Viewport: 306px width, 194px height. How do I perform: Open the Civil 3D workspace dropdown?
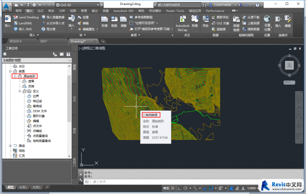point(78,5)
